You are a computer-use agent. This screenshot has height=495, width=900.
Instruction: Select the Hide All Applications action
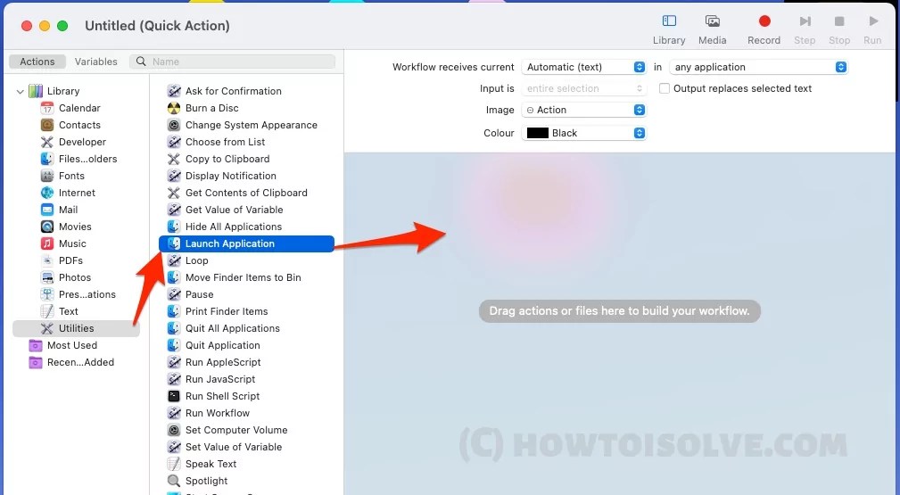234,227
